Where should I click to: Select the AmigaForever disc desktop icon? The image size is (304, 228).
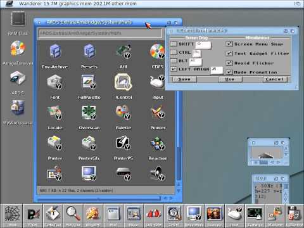point(18,48)
